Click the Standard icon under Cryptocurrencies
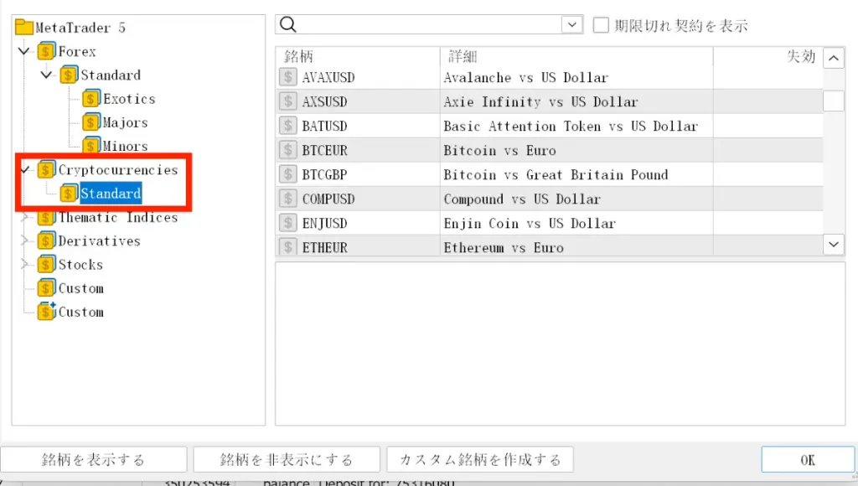 (x=69, y=194)
